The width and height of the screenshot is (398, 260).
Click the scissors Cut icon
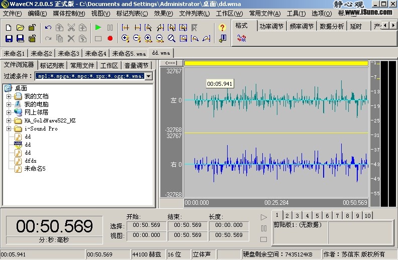click(x=71, y=28)
